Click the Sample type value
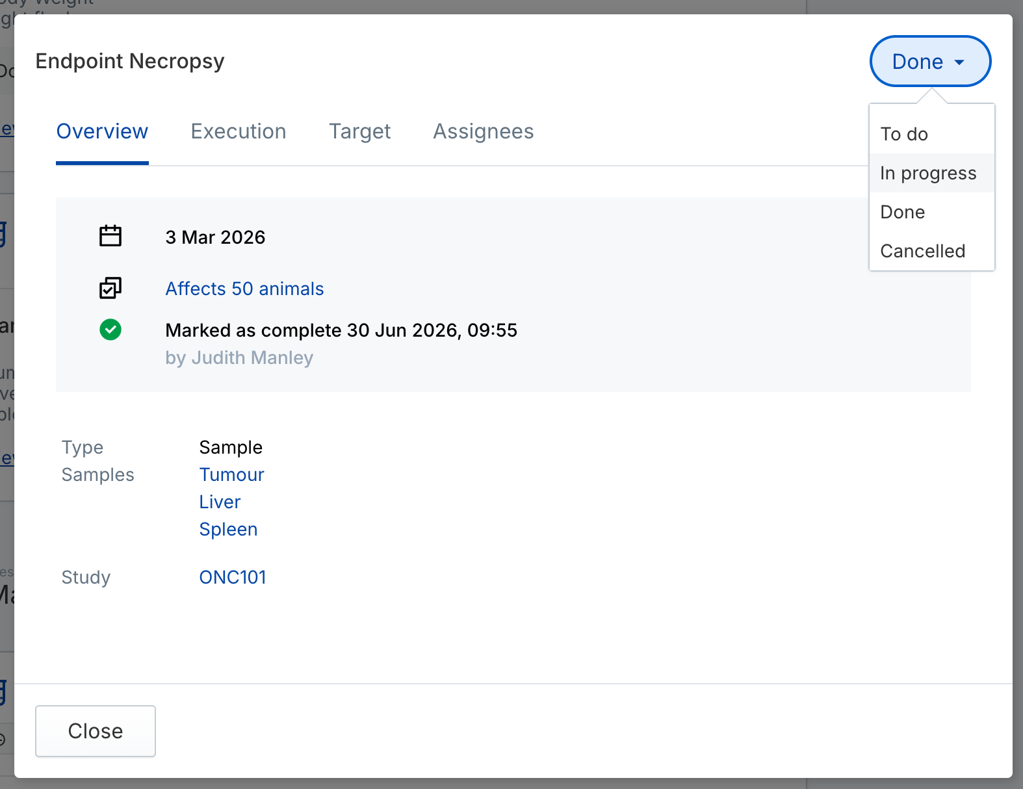This screenshot has height=789, width=1023. tap(231, 447)
